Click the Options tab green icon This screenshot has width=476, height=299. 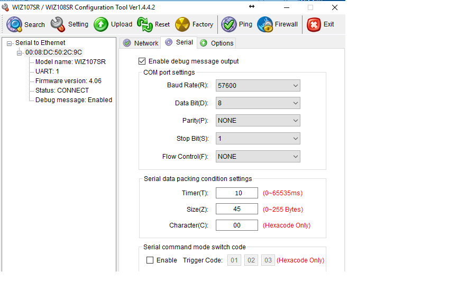[x=204, y=43]
